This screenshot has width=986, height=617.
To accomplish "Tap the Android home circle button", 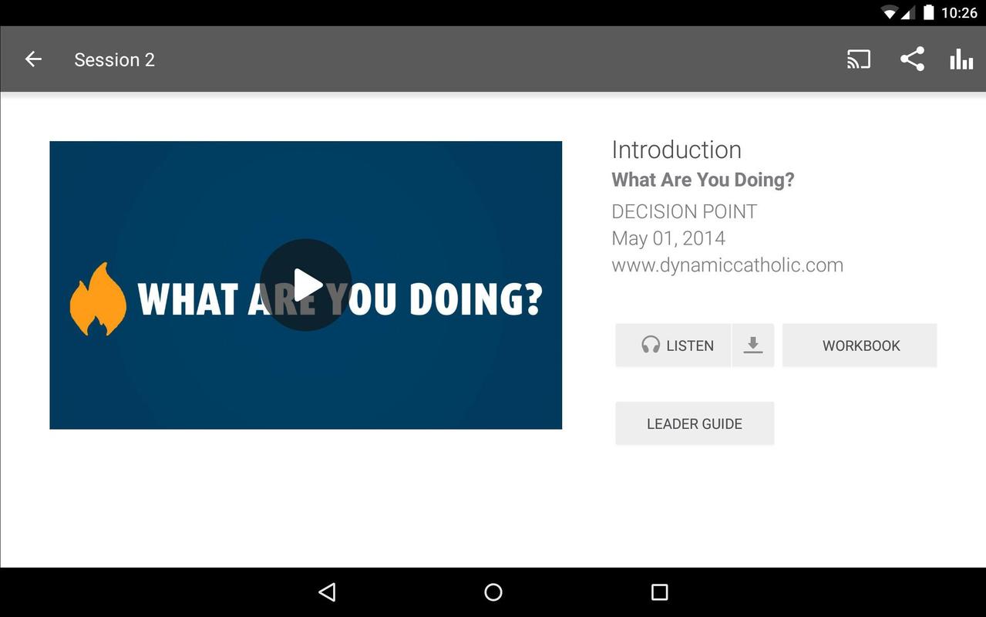I will 493,592.
